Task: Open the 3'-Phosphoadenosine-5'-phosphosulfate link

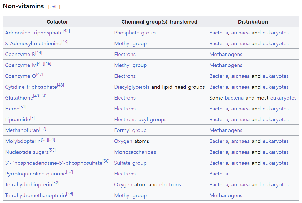Action: click(54, 163)
